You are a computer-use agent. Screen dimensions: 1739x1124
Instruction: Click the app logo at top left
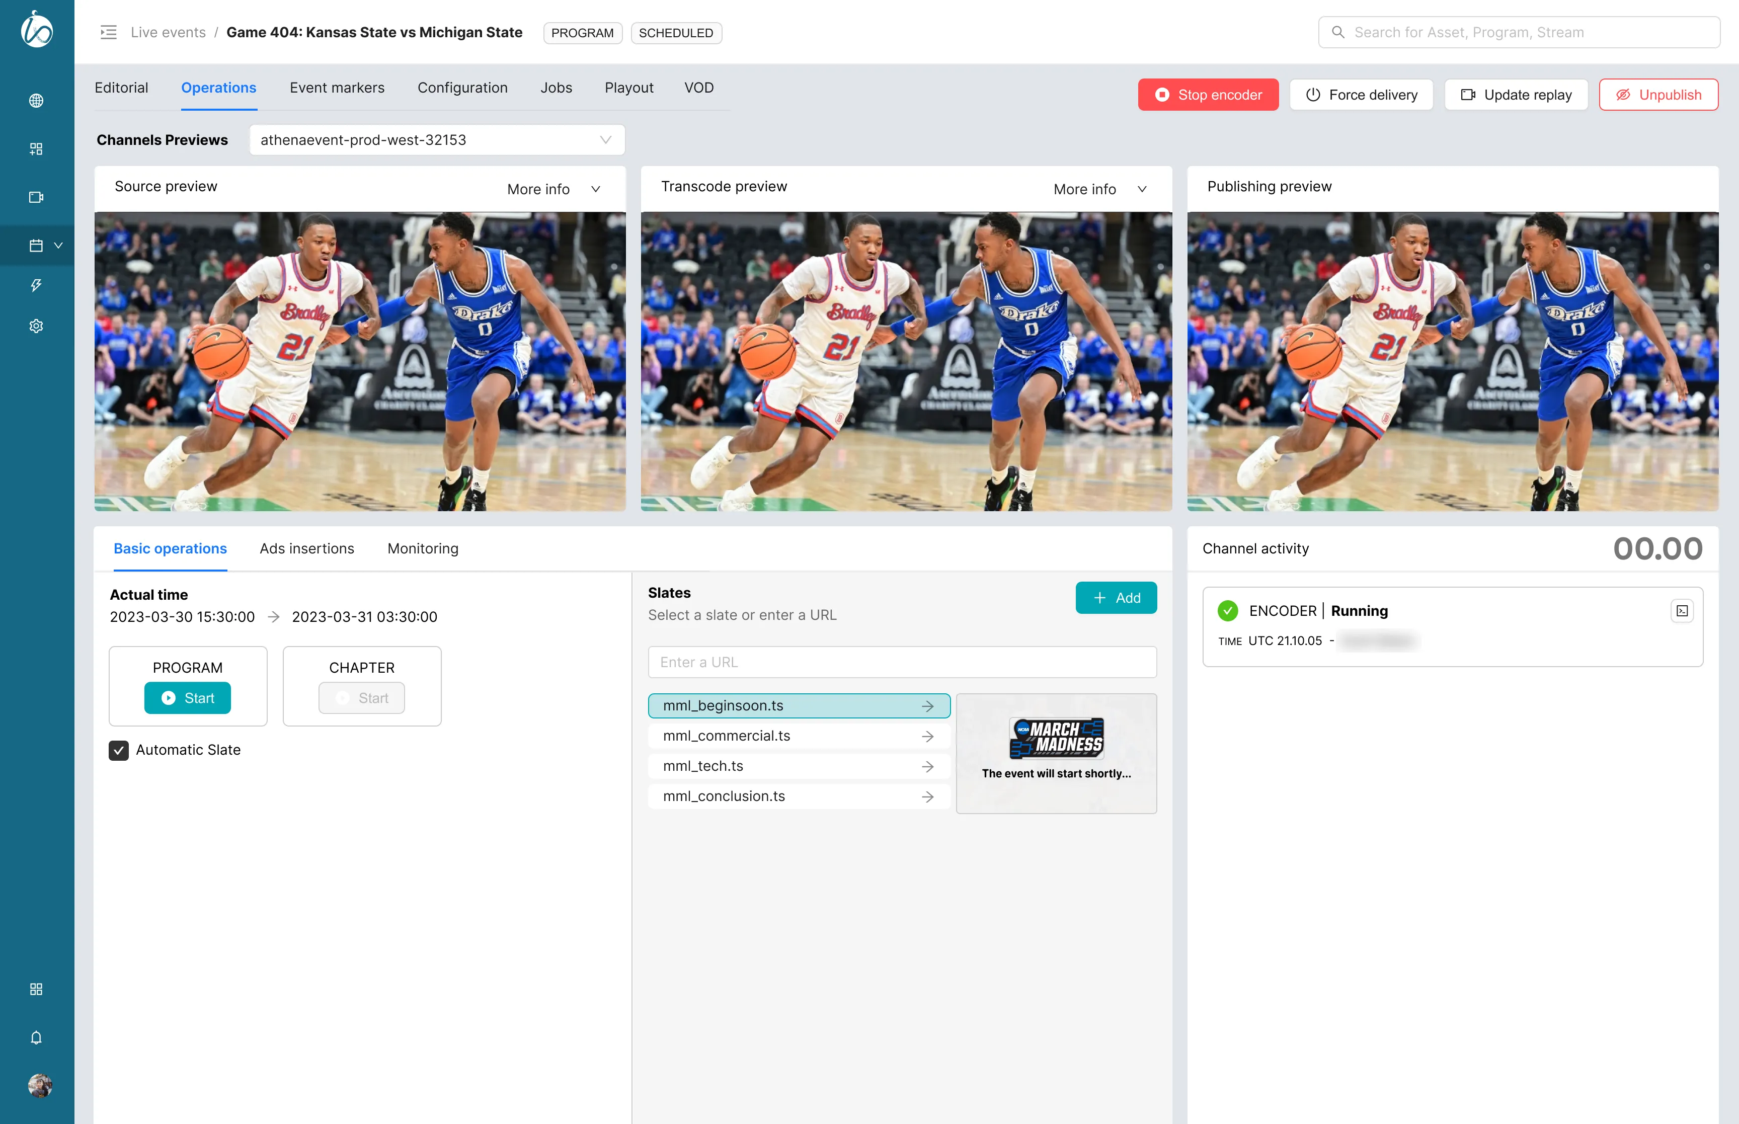coord(37,30)
